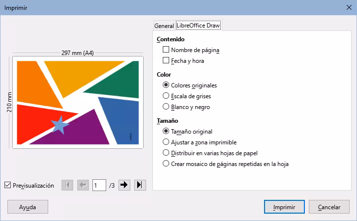Click the page preview thumbnail

[x=78, y=102]
